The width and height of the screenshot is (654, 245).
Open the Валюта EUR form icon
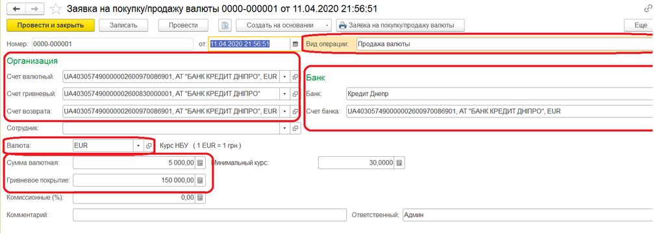coord(149,146)
